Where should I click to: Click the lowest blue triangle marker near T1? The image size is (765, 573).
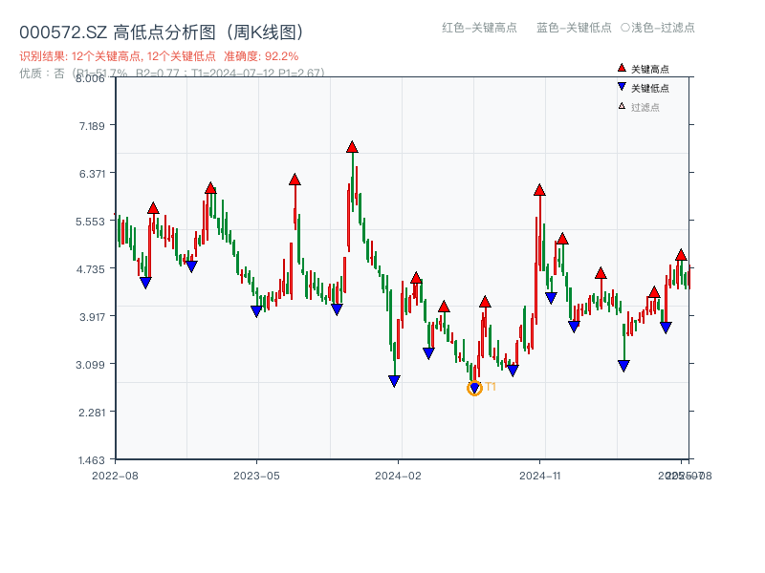pos(472,385)
